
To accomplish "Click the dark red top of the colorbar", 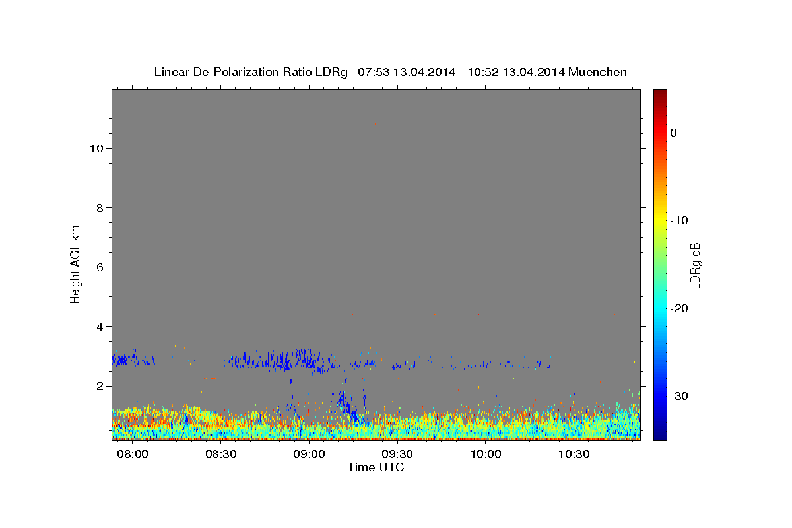I will click(660, 94).
